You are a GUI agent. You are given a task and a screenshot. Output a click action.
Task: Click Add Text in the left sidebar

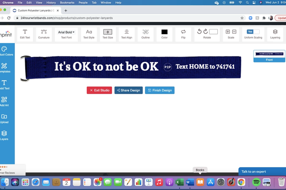coord(4,85)
